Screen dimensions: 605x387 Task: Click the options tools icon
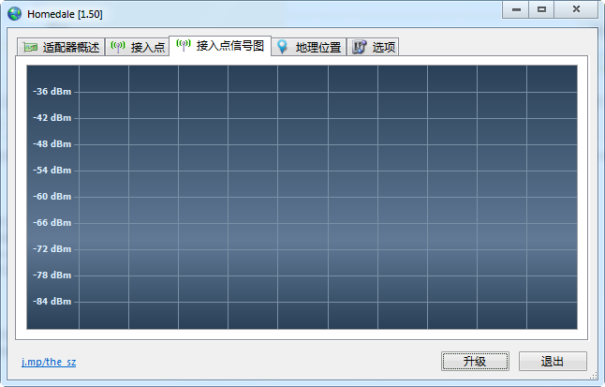point(360,47)
